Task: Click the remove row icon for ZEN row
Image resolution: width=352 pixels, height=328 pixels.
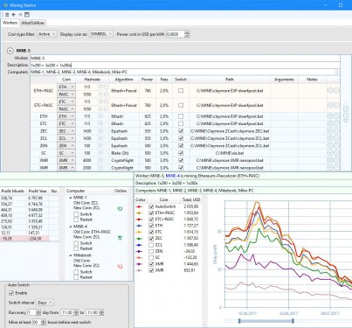Action: click(336, 145)
